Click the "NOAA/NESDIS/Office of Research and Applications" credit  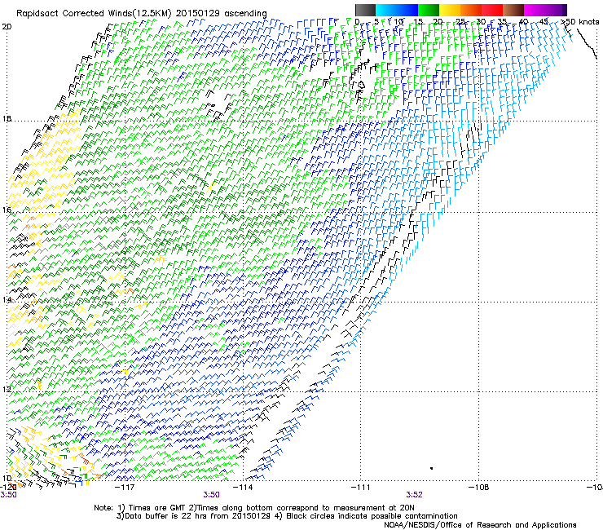[480, 525]
